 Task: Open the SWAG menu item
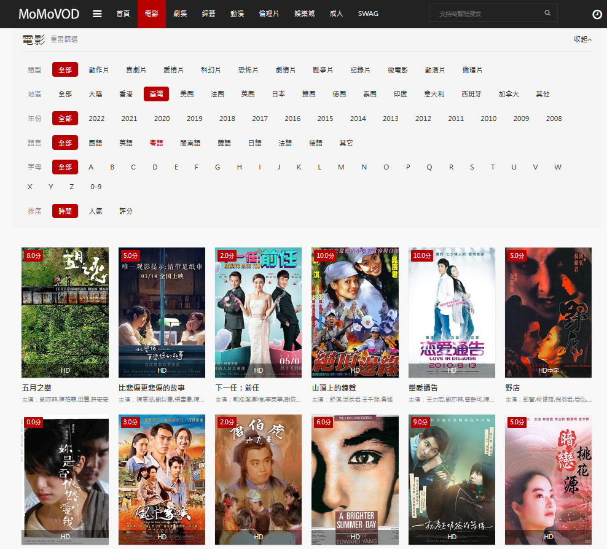368,14
